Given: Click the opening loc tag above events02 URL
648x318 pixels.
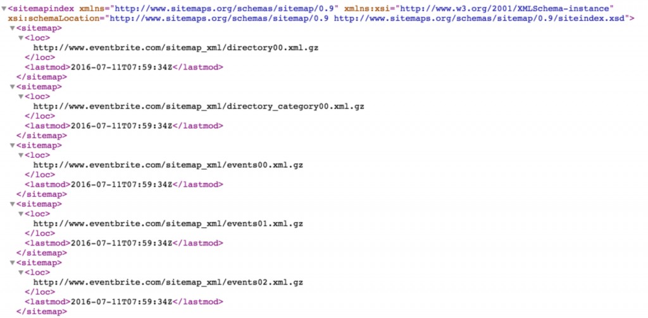Looking at the screenshot, I should click(37, 273).
